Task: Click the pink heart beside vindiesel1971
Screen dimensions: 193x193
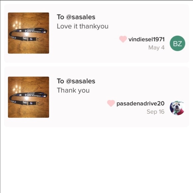Action: (123, 39)
